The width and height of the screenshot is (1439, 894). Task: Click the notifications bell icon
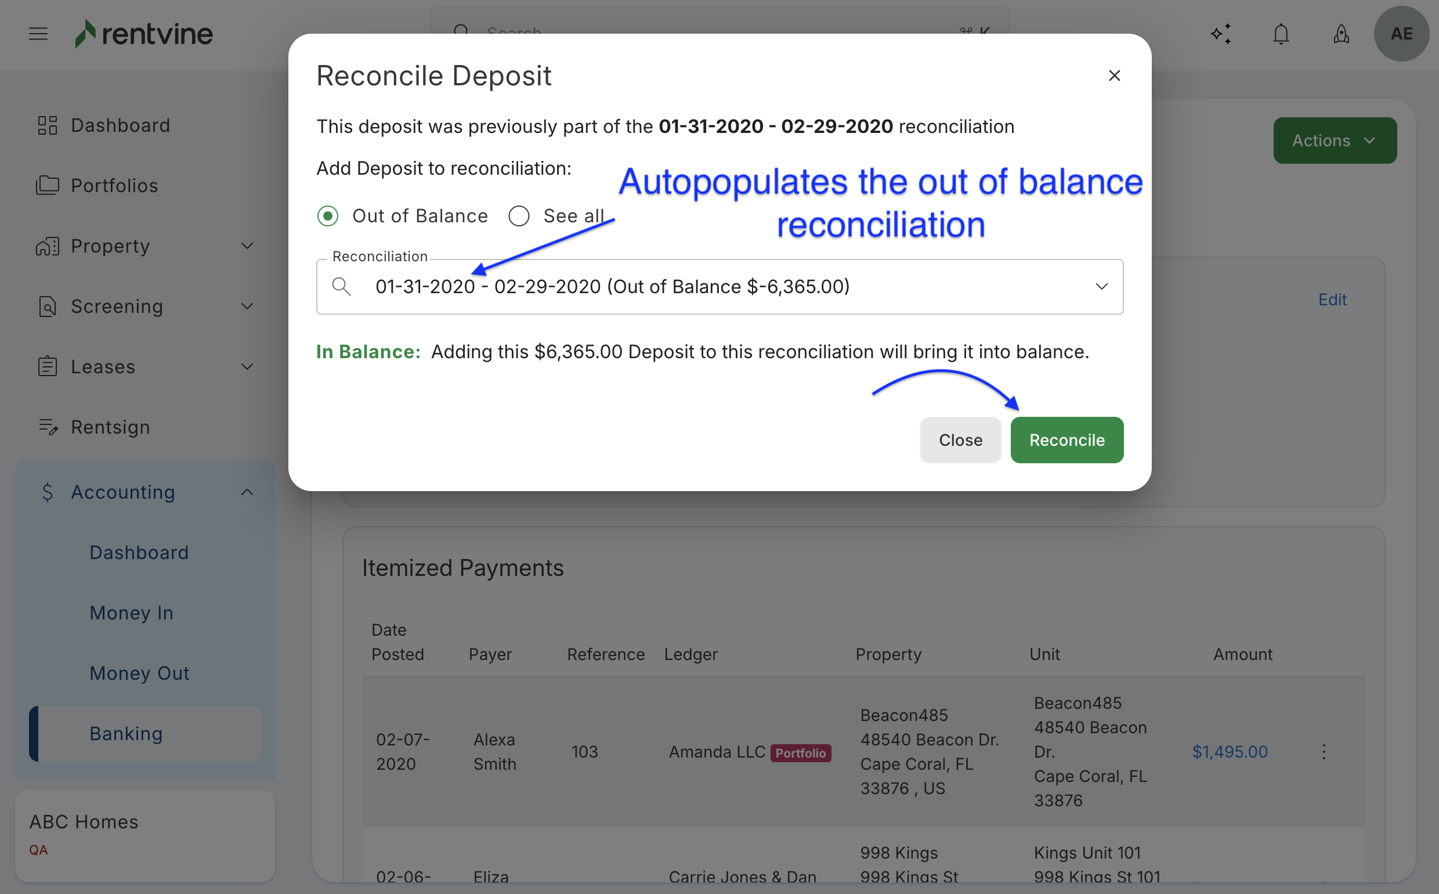(1281, 34)
